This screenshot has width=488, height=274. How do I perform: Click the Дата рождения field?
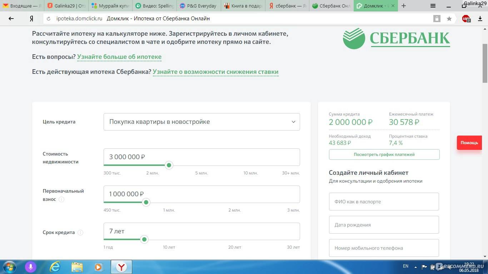coord(384,225)
